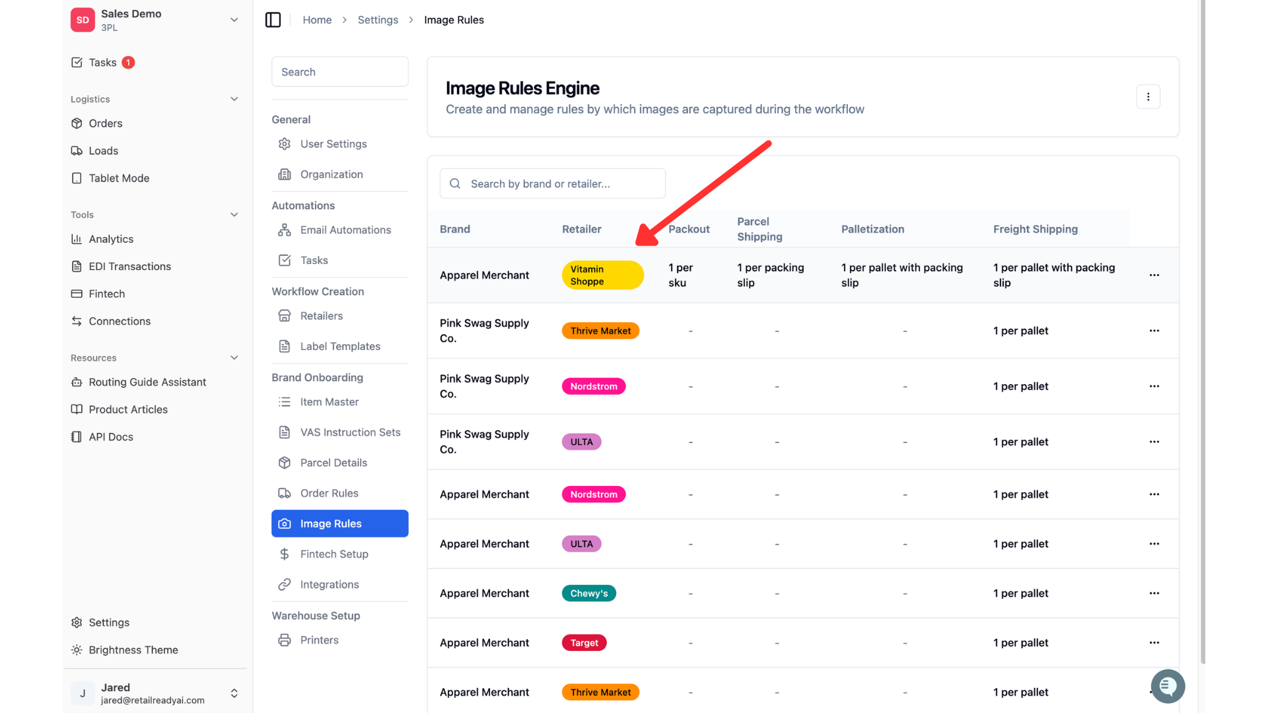Click the Connections arrows icon

coord(77,321)
